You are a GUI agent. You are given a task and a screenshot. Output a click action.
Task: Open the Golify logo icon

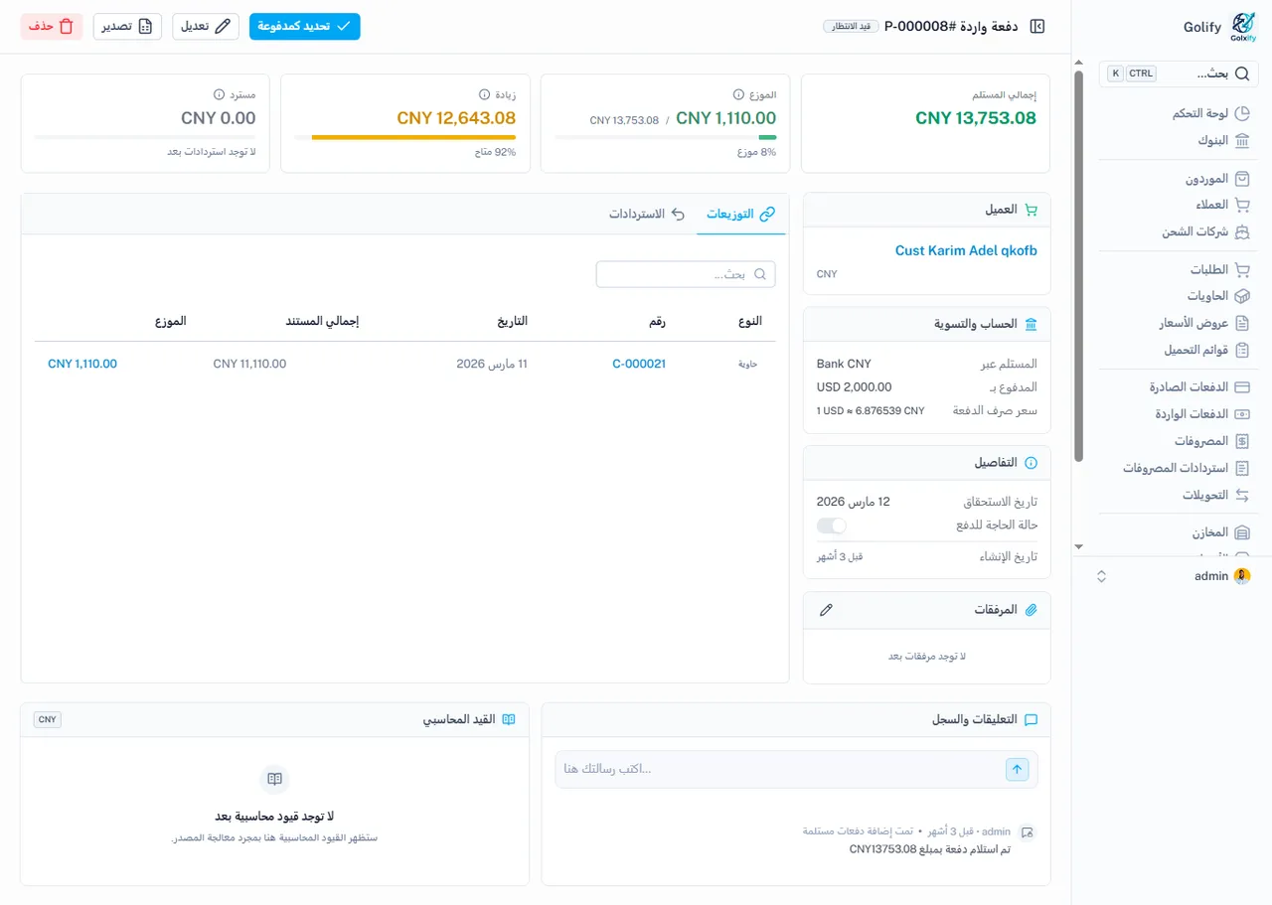point(1243,27)
